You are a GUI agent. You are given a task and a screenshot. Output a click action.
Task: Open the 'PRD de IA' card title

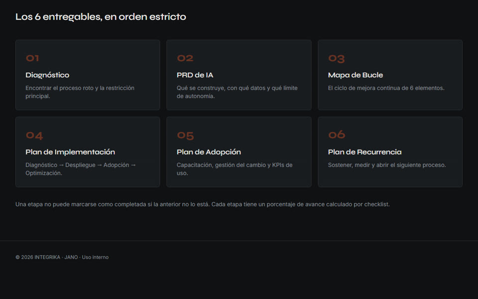[195, 75]
